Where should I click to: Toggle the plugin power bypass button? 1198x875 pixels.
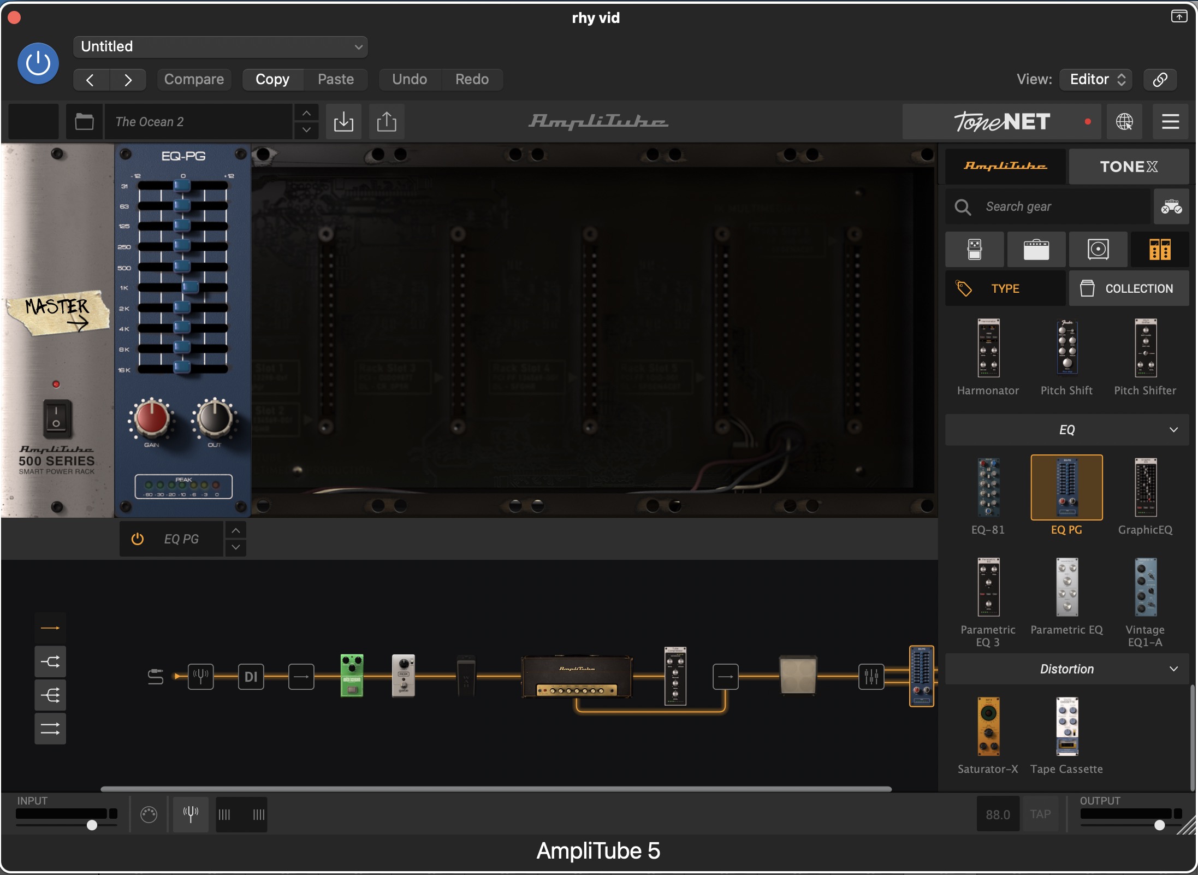pyautogui.click(x=38, y=63)
